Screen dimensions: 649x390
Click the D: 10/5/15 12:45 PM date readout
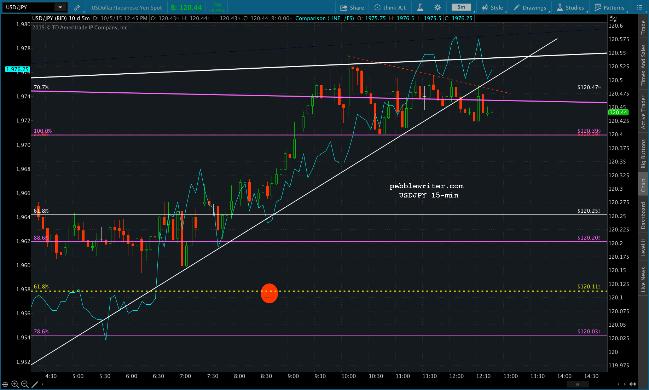point(120,18)
